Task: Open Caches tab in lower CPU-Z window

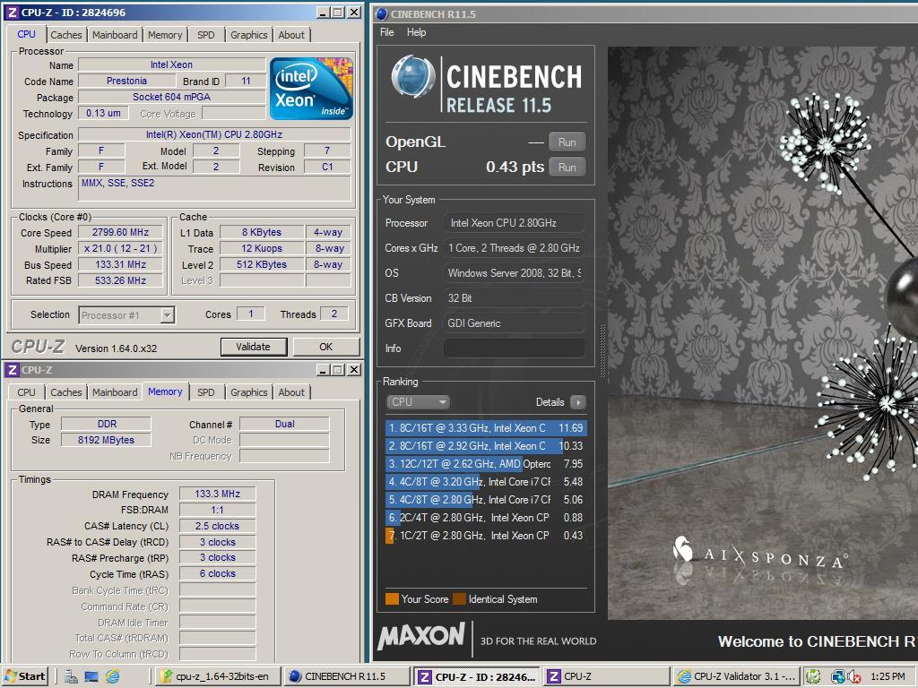Action: tap(66, 392)
